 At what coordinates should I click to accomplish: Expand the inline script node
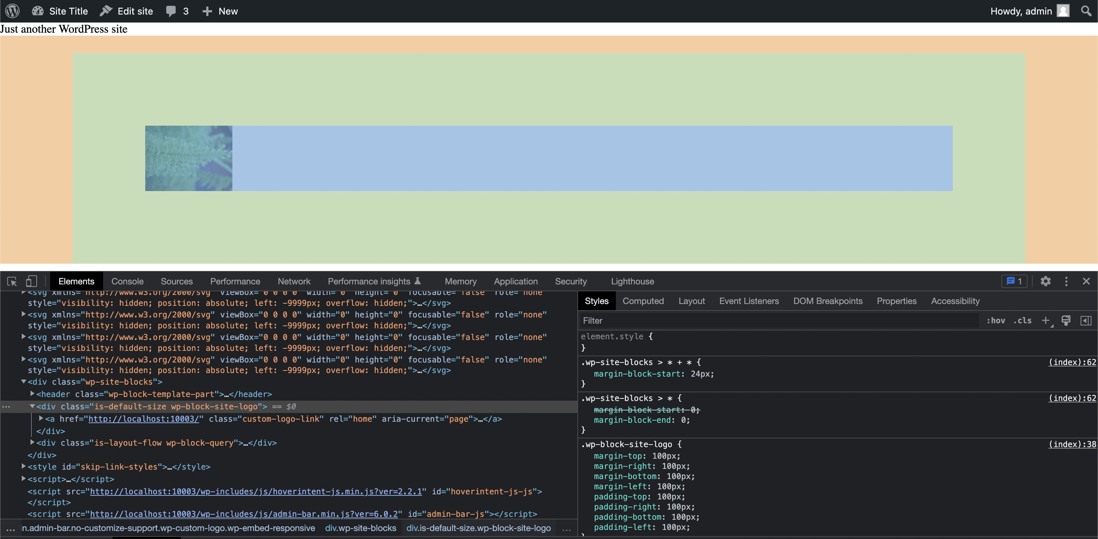click(24, 478)
